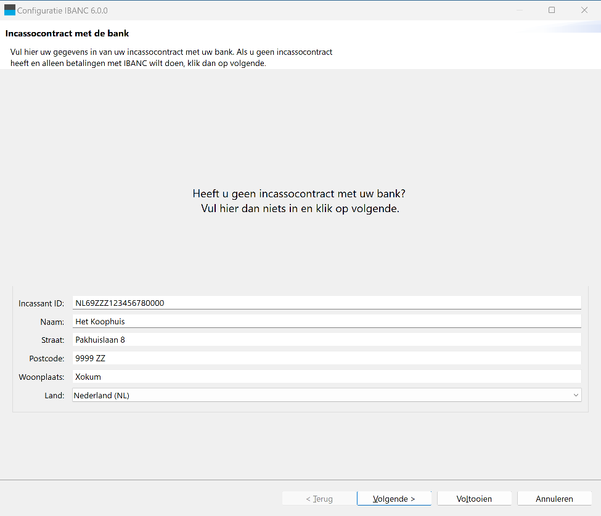Click into the Naam field containing Het Koophuis
Viewport: 601px width, 516px height.
327,321
